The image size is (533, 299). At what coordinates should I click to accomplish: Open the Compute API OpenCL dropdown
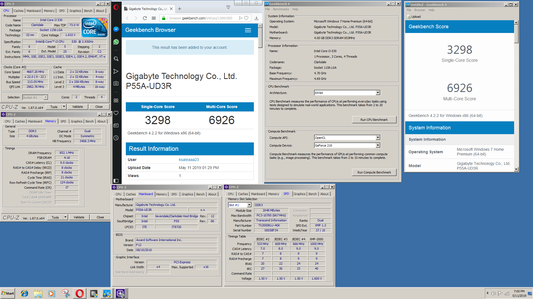pyautogui.click(x=347, y=138)
